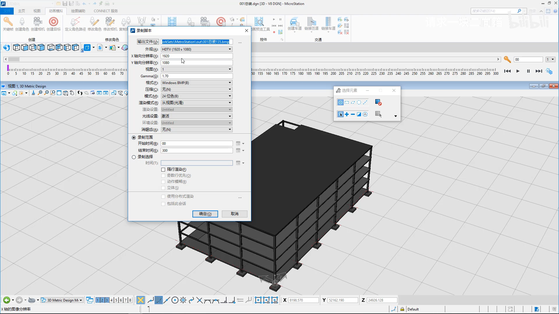
Task: Click the 确定 button
Action: tap(205, 214)
